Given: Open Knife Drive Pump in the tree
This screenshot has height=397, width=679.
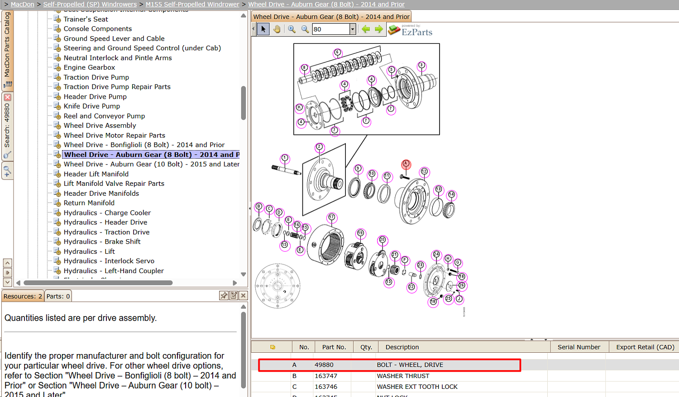Looking at the screenshot, I should (x=92, y=106).
